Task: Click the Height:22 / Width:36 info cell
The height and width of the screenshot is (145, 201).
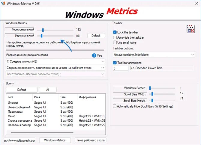Action: click(92, 120)
